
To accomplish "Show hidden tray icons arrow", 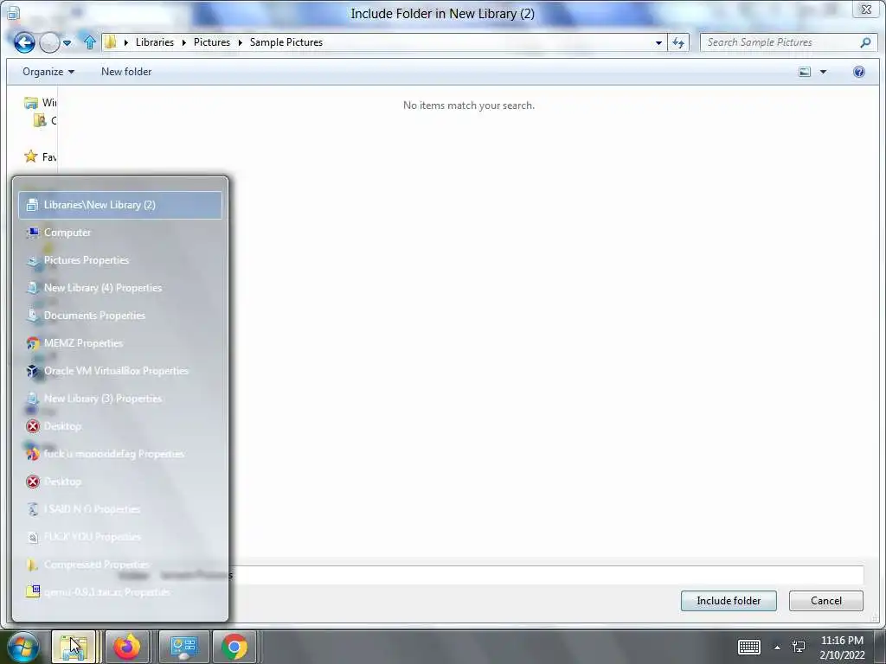I will click(777, 648).
